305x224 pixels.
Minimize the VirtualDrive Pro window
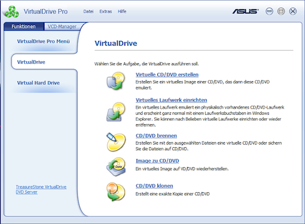269,11
